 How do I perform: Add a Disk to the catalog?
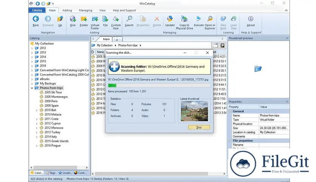coord(73,21)
